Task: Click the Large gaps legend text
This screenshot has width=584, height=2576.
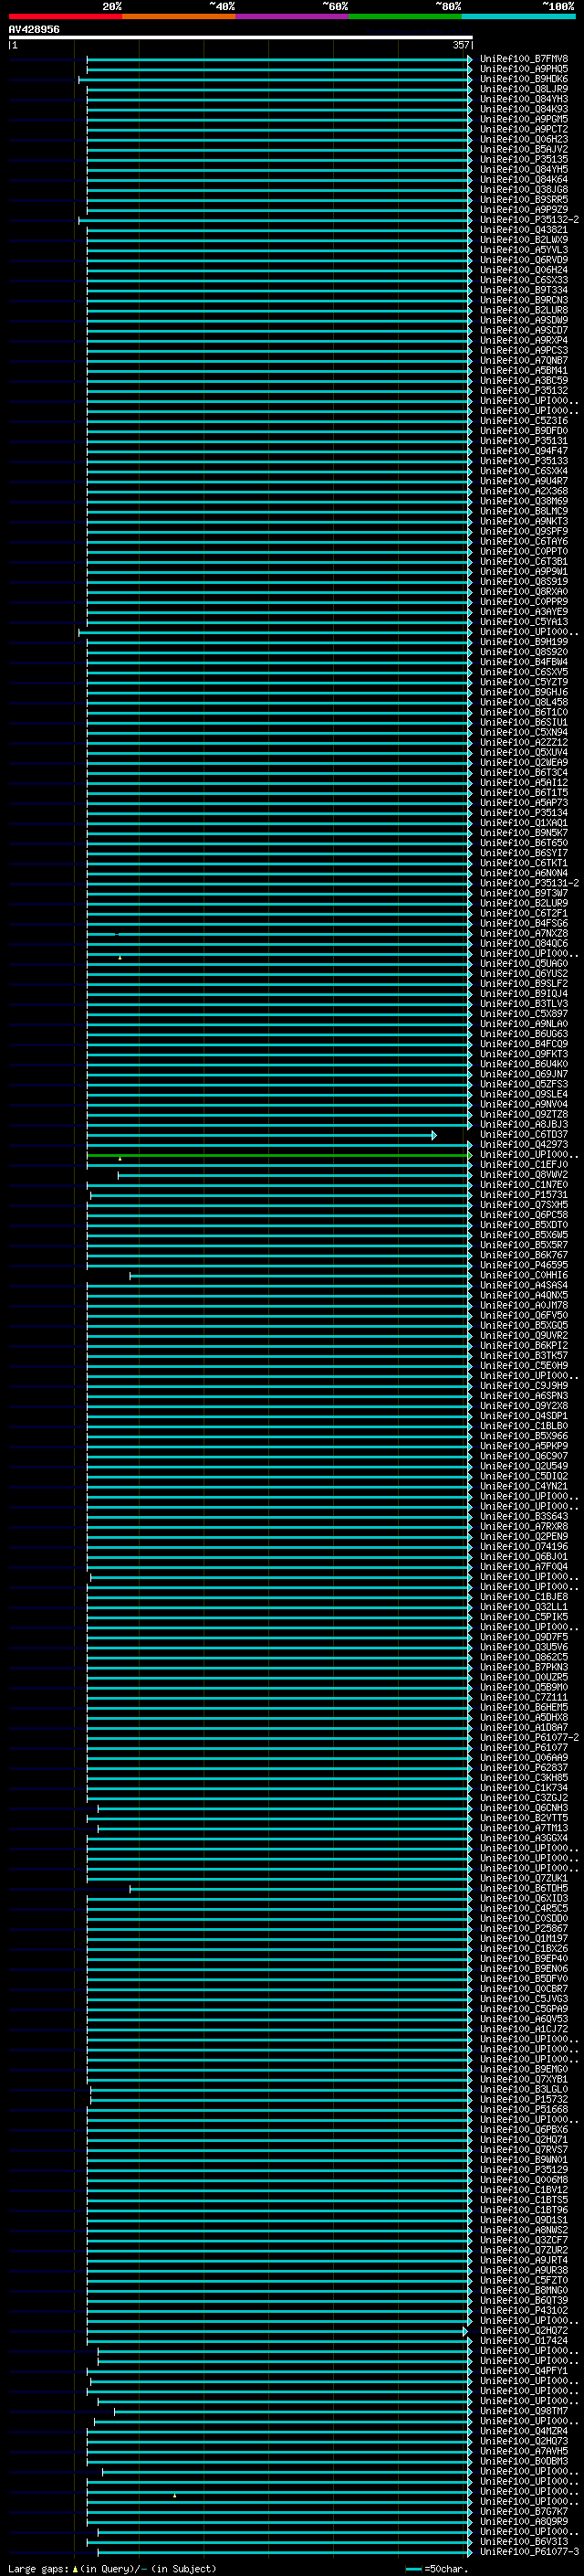Action: tap(112, 2569)
